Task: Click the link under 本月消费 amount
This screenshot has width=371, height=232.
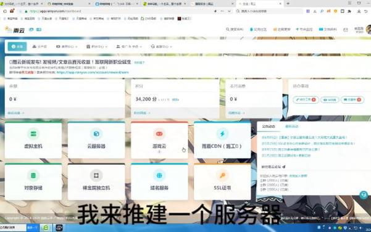Action: click(236, 113)
